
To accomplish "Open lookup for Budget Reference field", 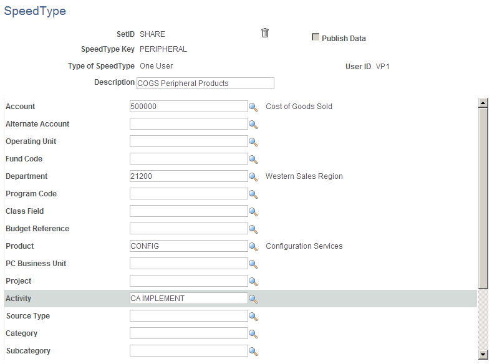I will [253, 229].
